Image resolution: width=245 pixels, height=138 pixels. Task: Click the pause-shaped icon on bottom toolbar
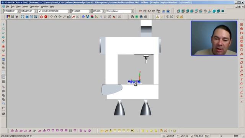pyautogui.click(x=70, y=131)
